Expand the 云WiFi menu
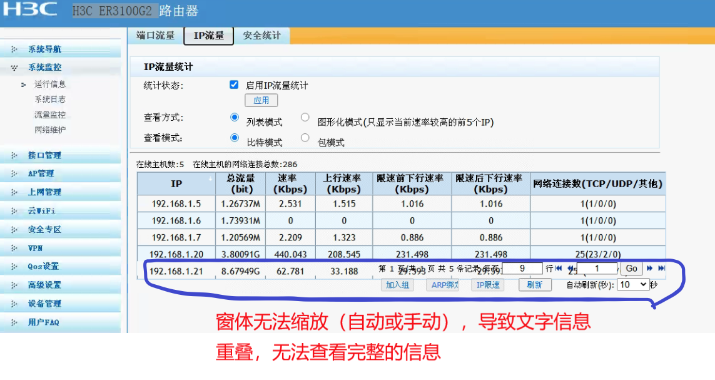 click(x=41, y=211)
